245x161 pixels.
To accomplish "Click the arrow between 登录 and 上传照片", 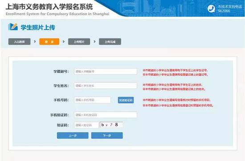I will pyautogui.click(x=64, y=41).
